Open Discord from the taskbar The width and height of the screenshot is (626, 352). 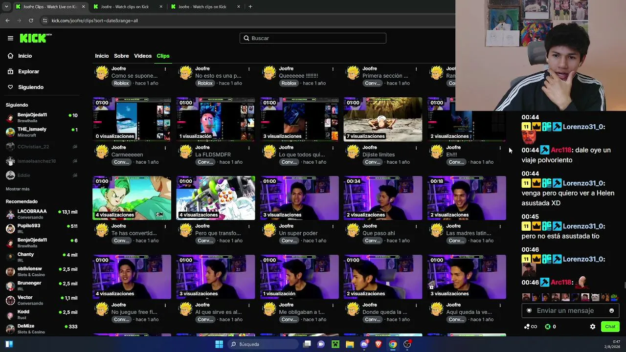(364, 344)
